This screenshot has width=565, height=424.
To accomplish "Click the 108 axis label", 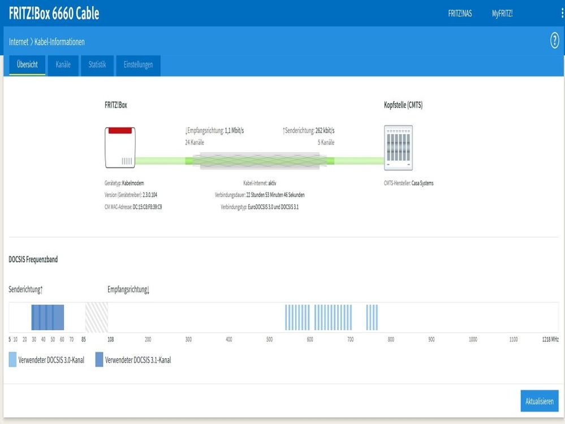I will 111,339.
